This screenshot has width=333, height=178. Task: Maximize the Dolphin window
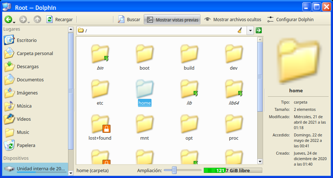click(x=317, y=7)
